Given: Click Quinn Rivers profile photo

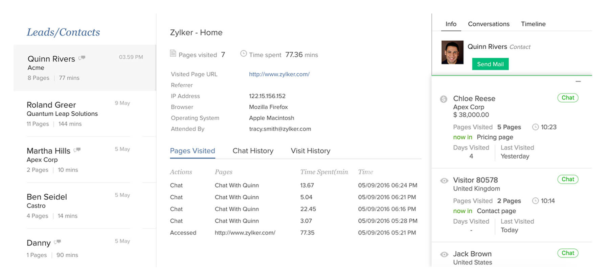Looking at the screenshot, I should click(452, 52).
